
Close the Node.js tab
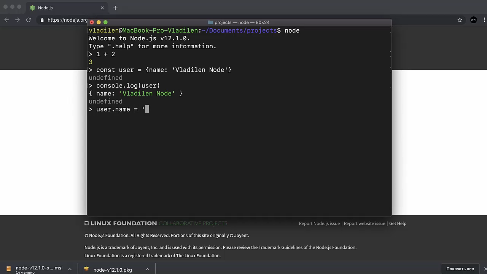click(102, 8)
